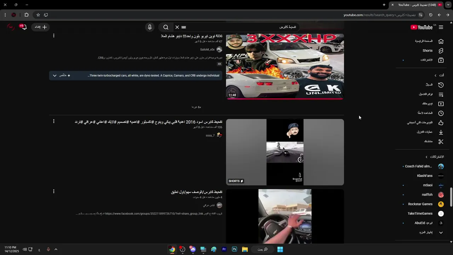
Task: Open the Playlists icon in sidebar
Action: click(x=441, y=95)
